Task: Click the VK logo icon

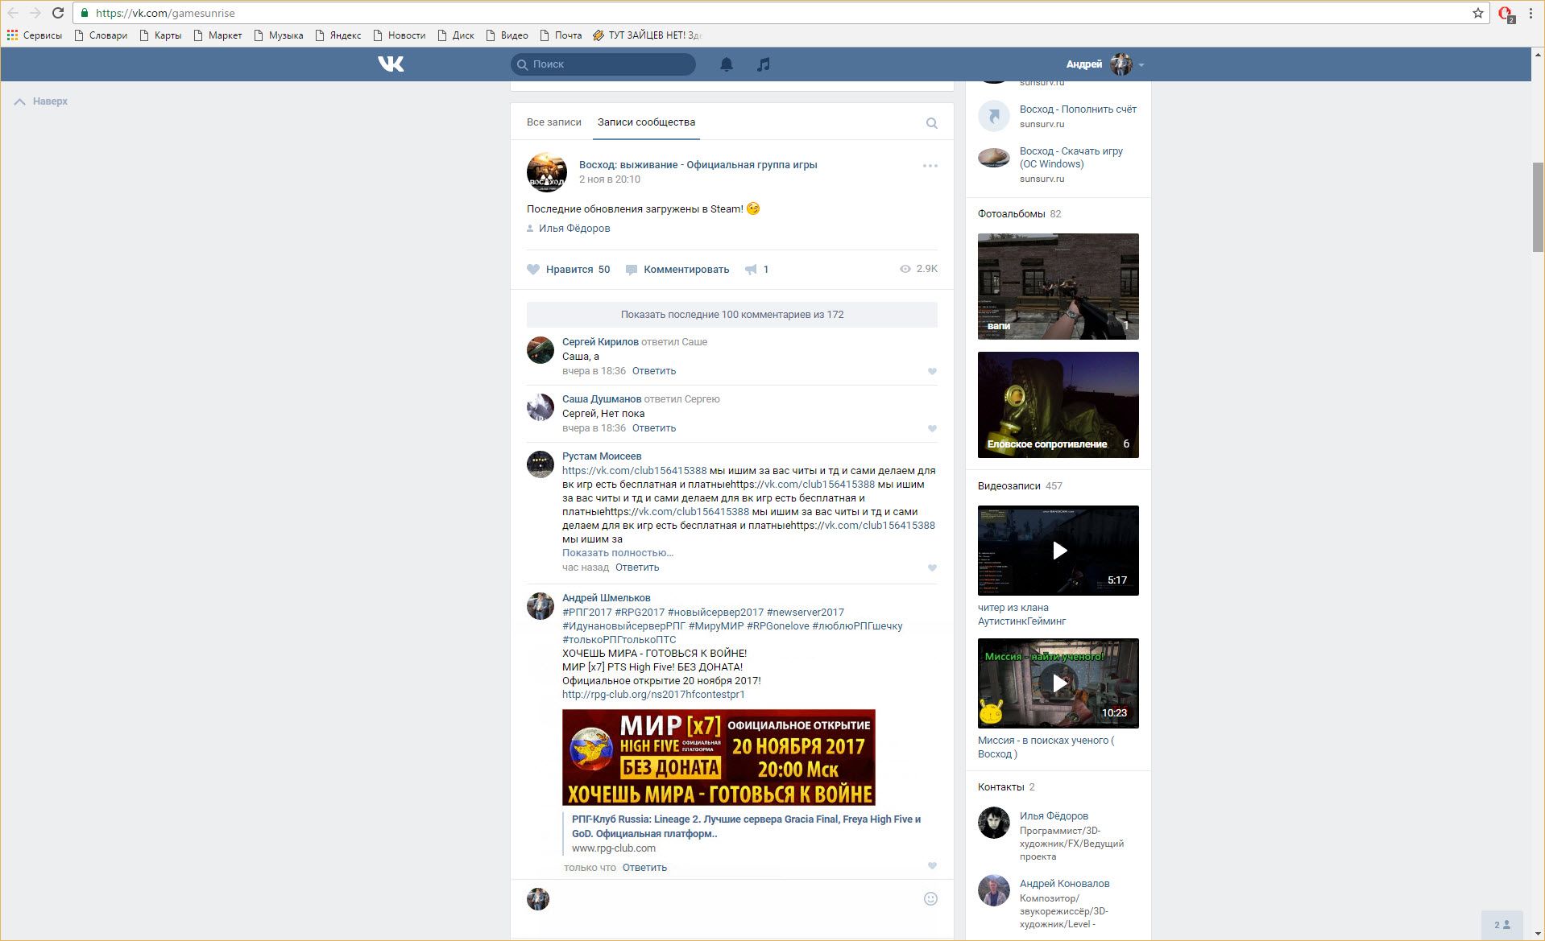Action: click(x=391, y=64)
